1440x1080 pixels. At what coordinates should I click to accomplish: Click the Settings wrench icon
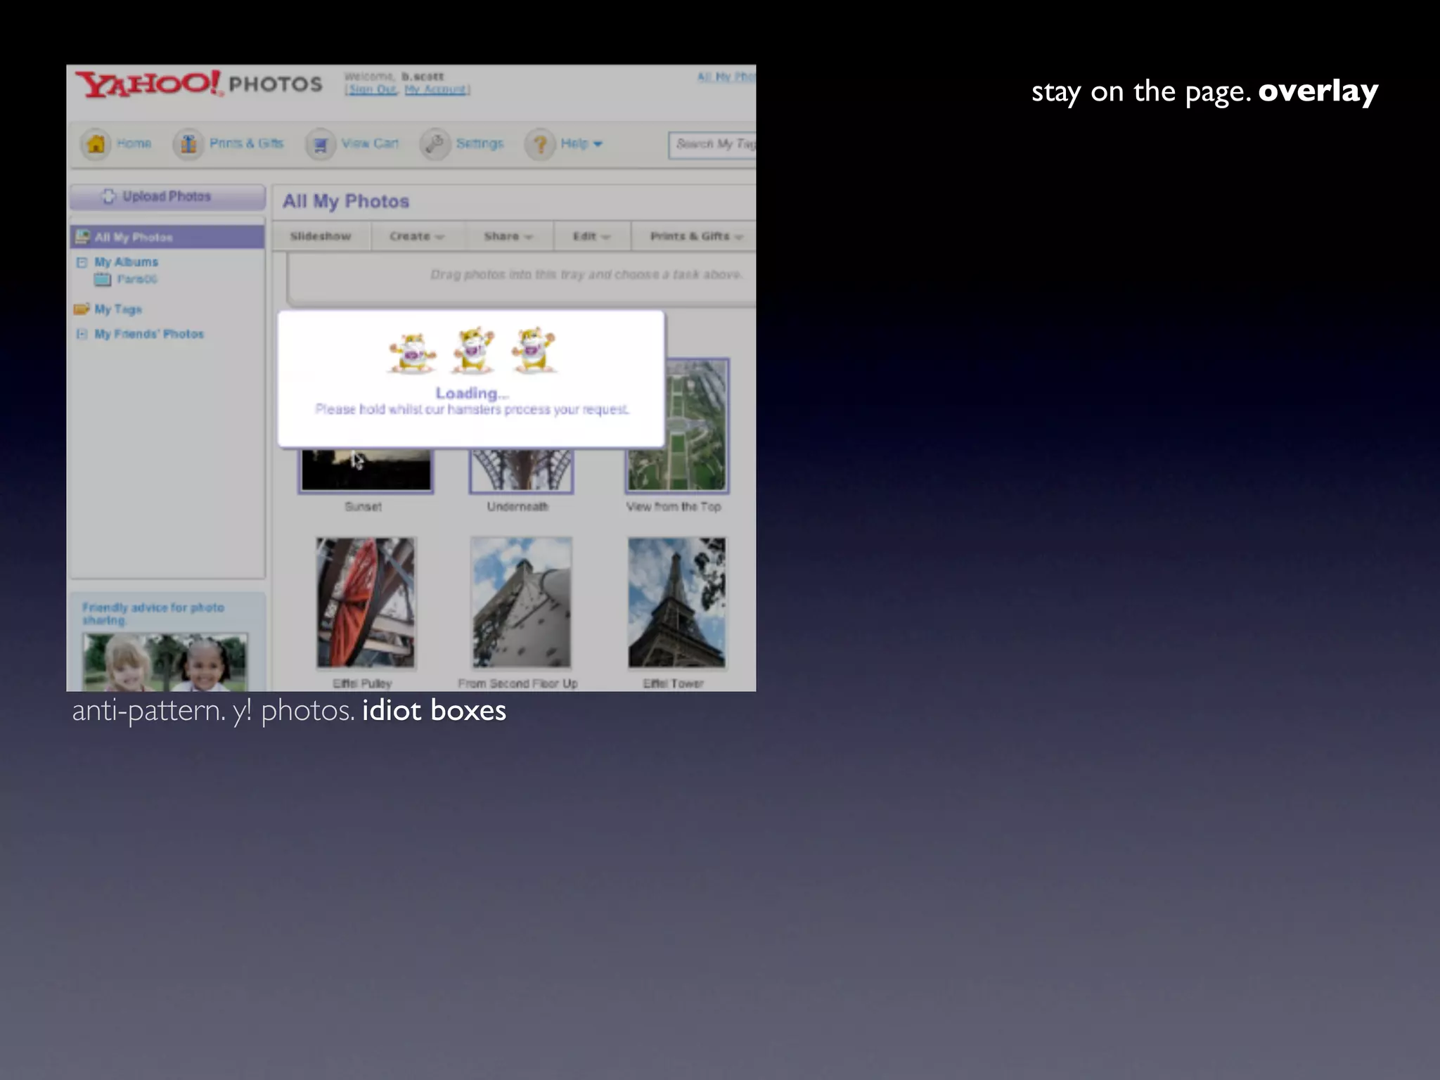(435, 144)
